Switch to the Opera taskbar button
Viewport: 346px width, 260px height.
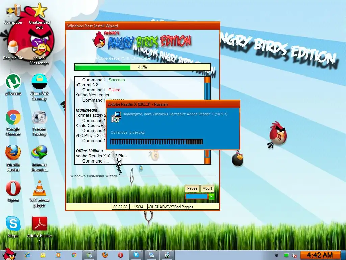(120, 255)
